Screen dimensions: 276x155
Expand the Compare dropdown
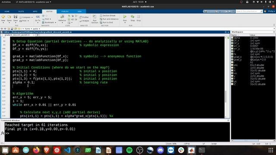click(x=32, y=17)
